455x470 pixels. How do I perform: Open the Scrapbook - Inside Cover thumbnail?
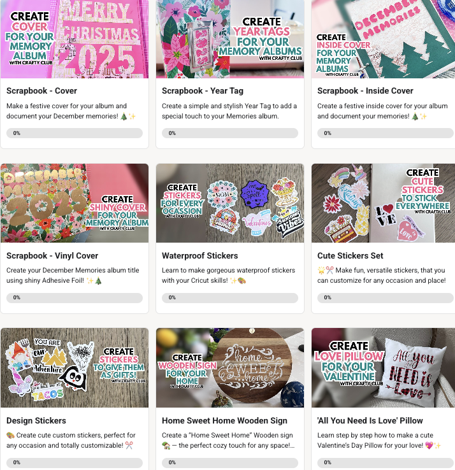(384, 39)
